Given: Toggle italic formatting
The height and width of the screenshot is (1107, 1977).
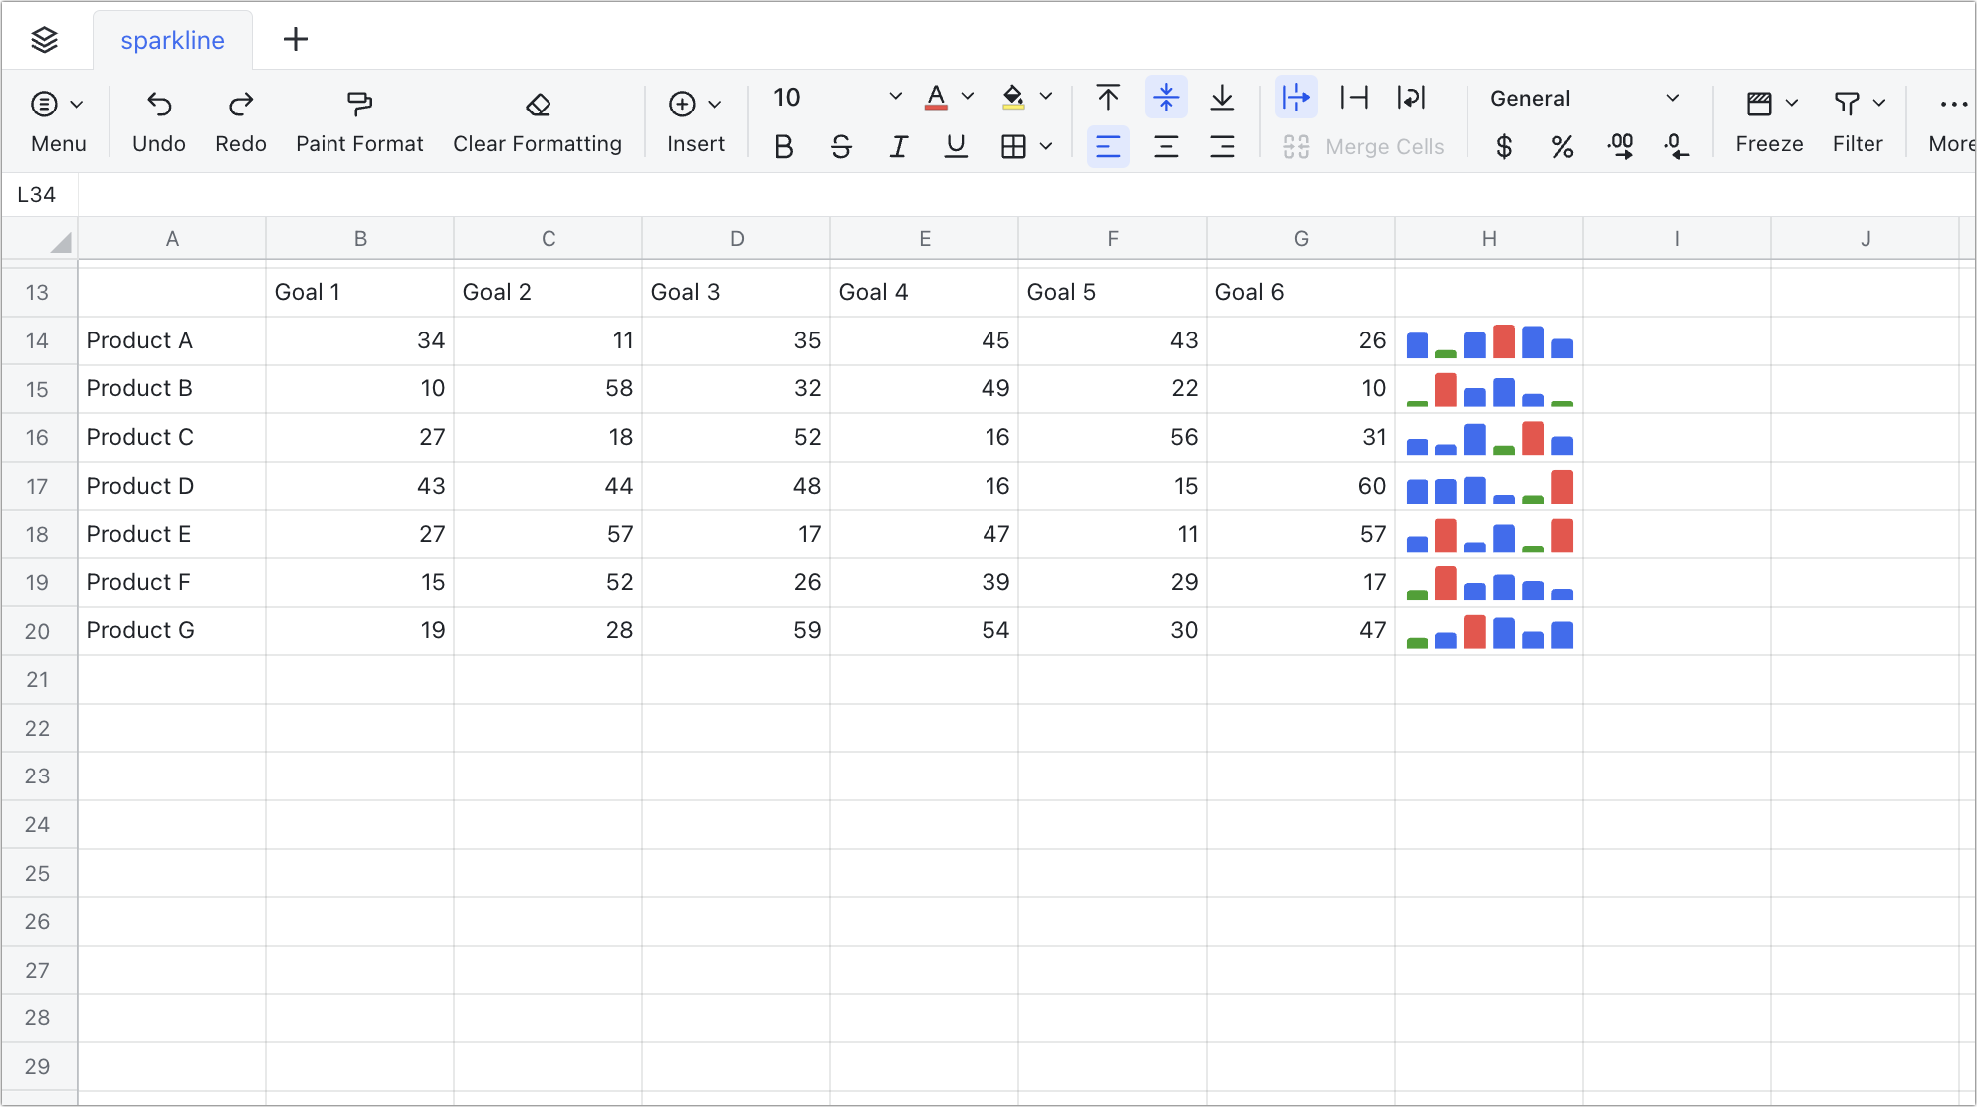Looking at the screenshot, I should tap(899, 146).
